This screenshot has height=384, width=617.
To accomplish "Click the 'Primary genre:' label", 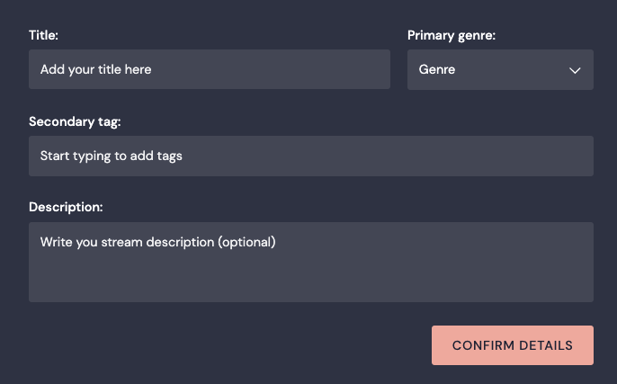I will coord(452,35).
